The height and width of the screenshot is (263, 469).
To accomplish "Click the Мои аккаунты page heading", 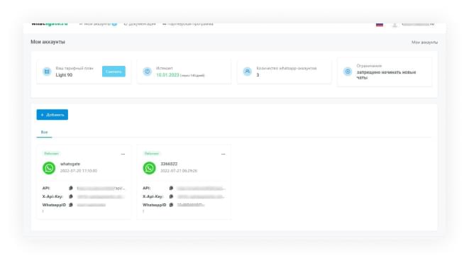I will coord(48,42).
